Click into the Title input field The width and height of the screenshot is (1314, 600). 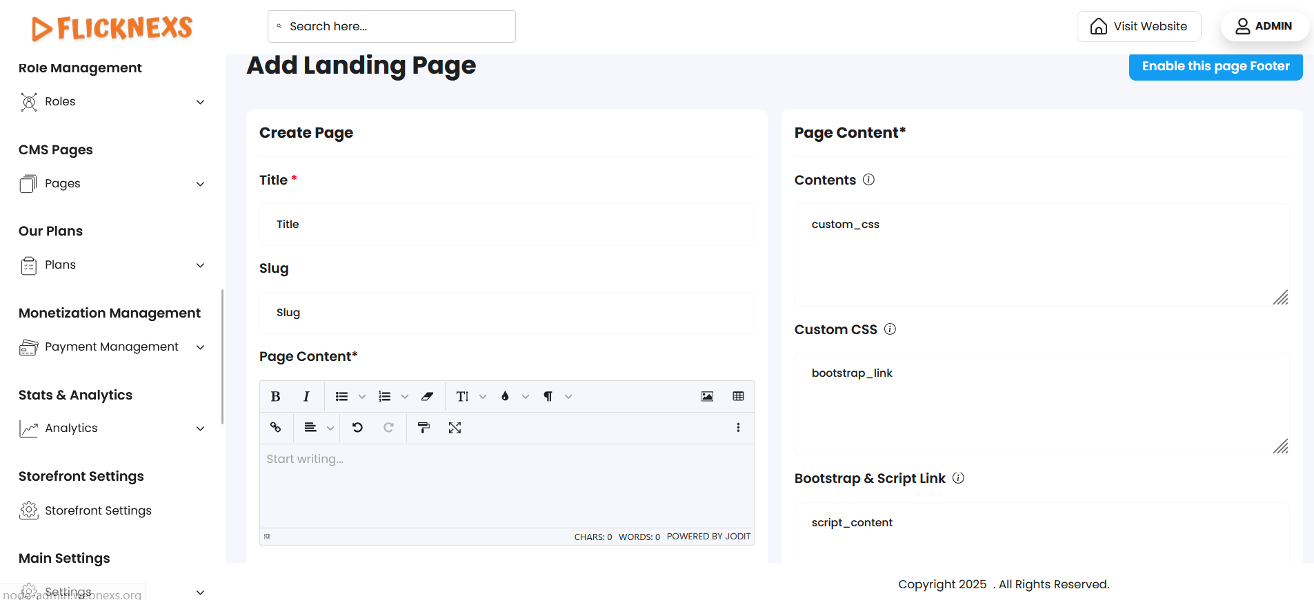(506, 225)
